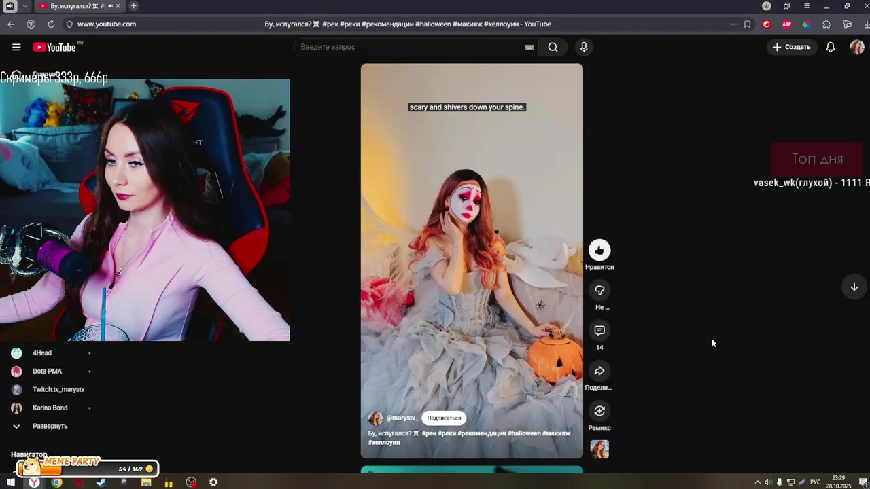Screen dimensions: 870x489
Task: Open the channel avatar beside @marystv_
Action: pyautogui.click(x=375, y=418)
